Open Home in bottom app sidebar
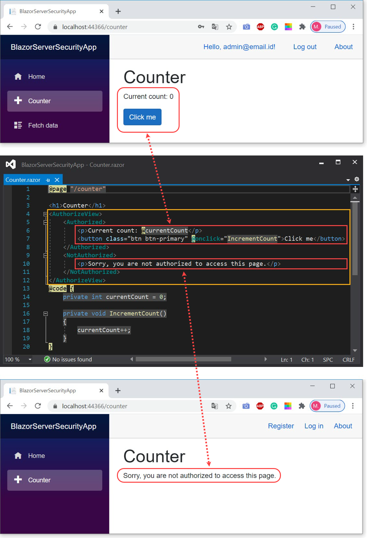367x538 pixels. coord(55,456)
